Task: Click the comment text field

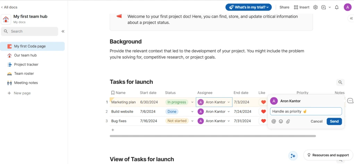Action: pos(306,112)
